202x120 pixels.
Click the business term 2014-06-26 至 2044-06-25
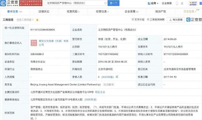(113, 62)
